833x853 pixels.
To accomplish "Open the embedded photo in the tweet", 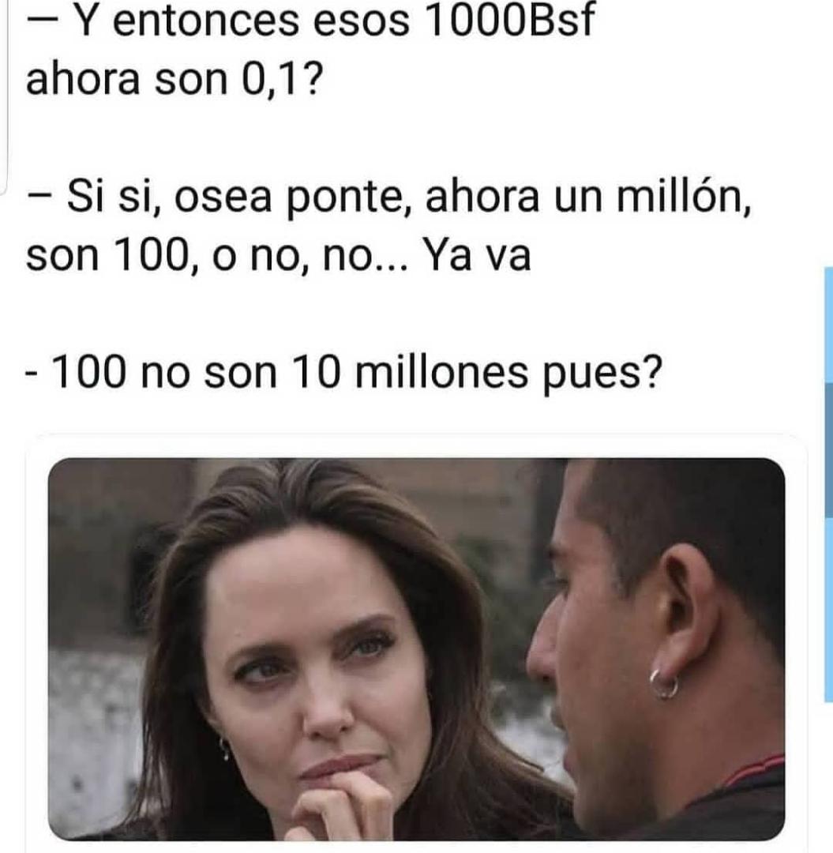I will tap(417, 649).
